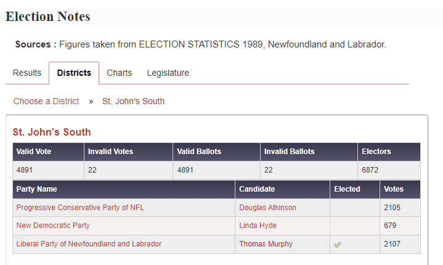Click the green elected checkmark icon
443x265 pixels.
pyautogui.click(x=338, y=245)
